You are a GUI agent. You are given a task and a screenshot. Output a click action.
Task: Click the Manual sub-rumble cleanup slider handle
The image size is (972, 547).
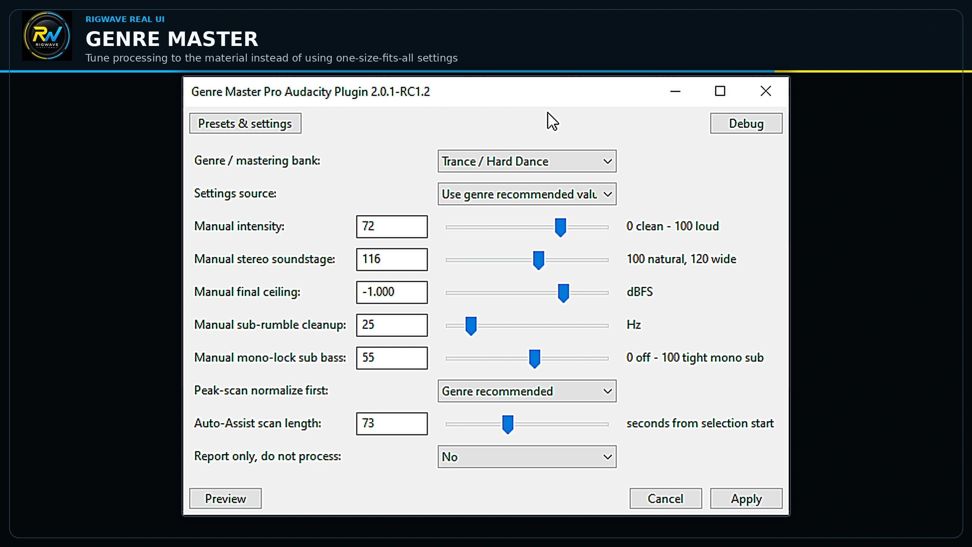pos(471,326)
